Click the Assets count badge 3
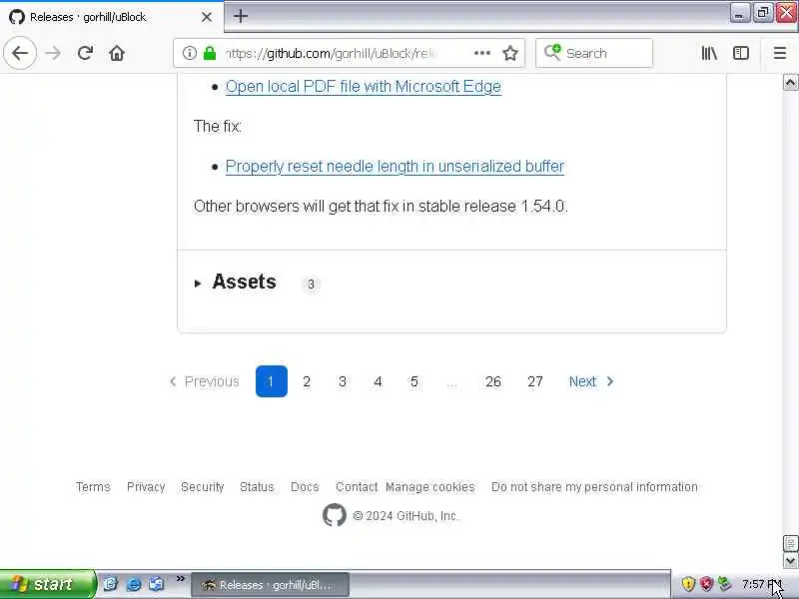Viewport: 799px width, 599px height. coord(311,285)
